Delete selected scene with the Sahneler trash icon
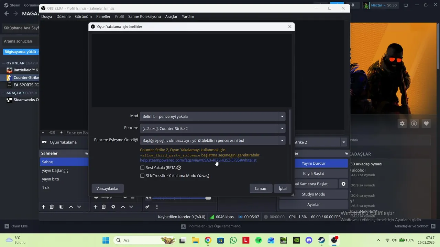This screenshot has height=247, width=440. [52, 207]
